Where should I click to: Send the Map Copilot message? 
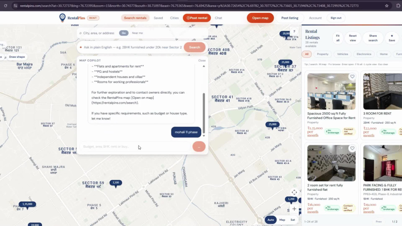(x=199, y=147)
